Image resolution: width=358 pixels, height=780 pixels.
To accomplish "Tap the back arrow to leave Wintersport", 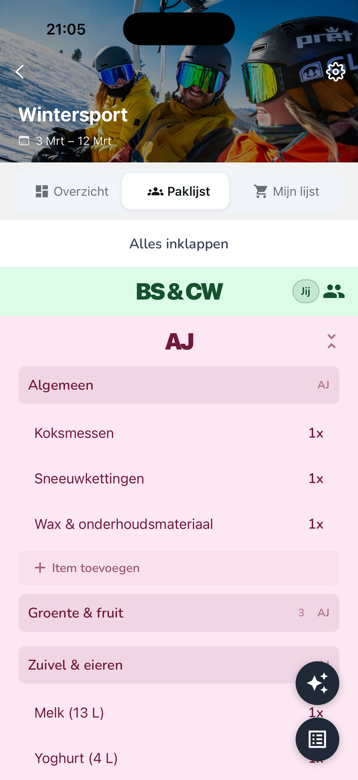I will click(19, 72).
